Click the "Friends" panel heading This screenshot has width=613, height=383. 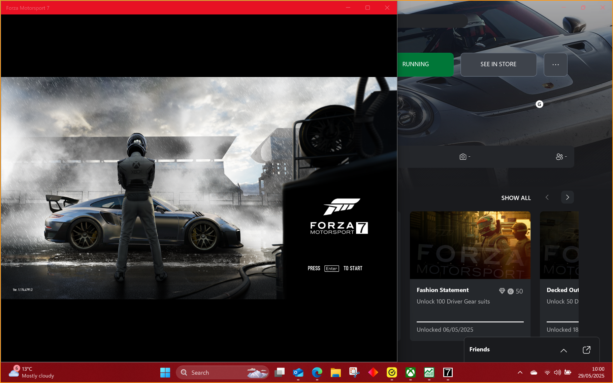tap(480, 350)
